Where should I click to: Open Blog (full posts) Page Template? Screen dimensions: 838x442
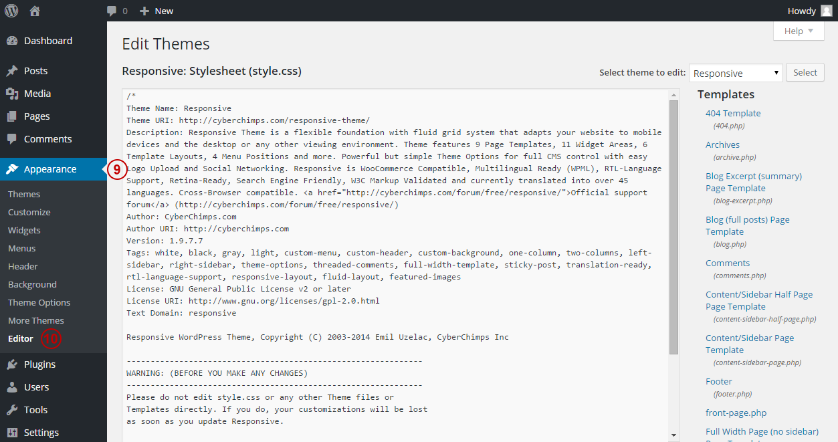point(748,225)
